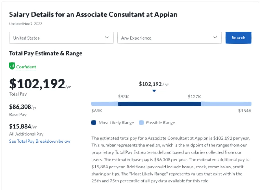Image resolution: width=261 pixels, height=190 pixels.
Task: Click the $102,192 Total Pay figure
Action: [x=37, y=84]
